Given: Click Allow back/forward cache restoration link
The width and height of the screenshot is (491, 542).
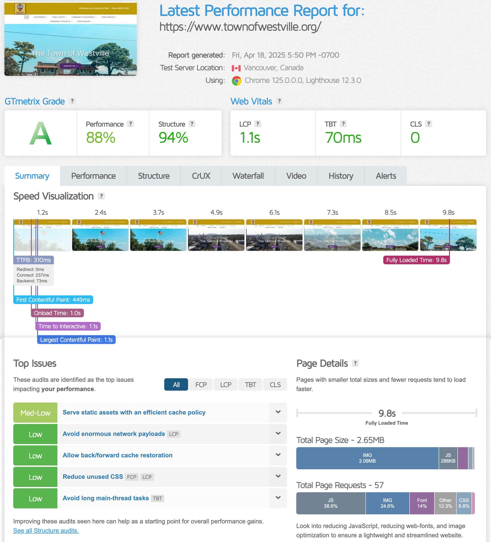Looking at the screenshot, I should pyautogui.click(x=117, y=455).
